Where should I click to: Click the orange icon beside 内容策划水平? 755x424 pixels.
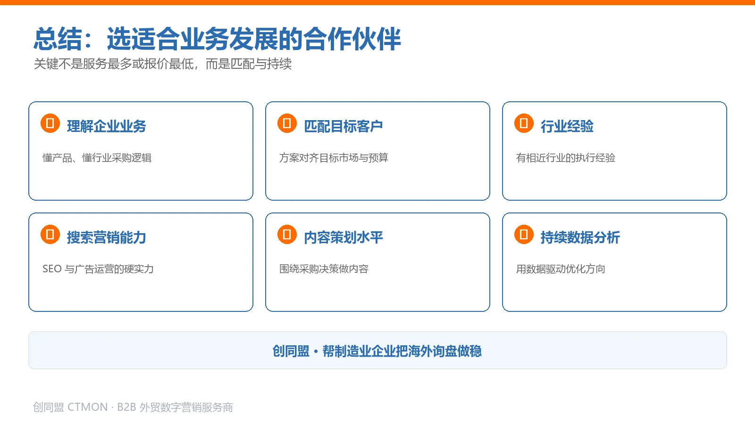point(287,235)
